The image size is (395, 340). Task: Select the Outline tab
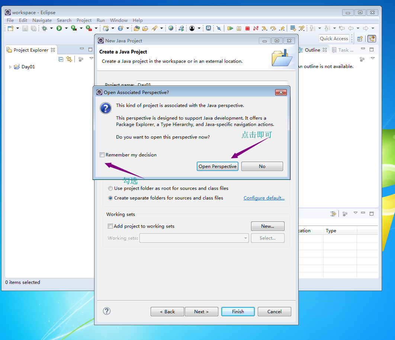tap(312, 50)
